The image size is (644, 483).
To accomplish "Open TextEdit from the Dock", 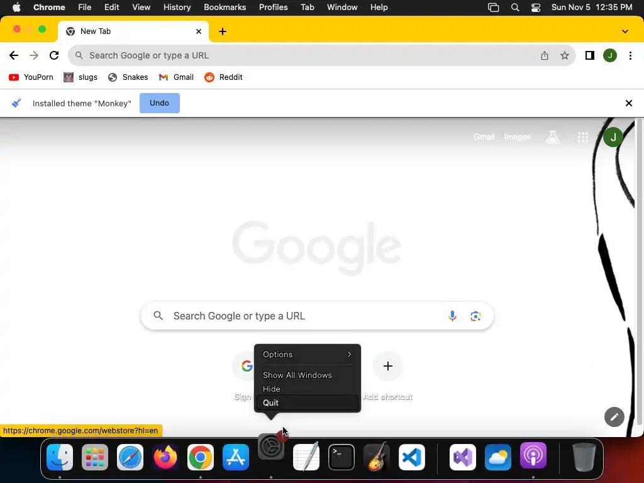I will point(306,457).
